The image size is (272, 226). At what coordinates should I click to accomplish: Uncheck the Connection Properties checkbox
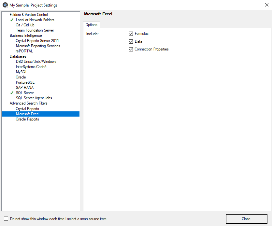pyautogui.click(x=131, y=49)
